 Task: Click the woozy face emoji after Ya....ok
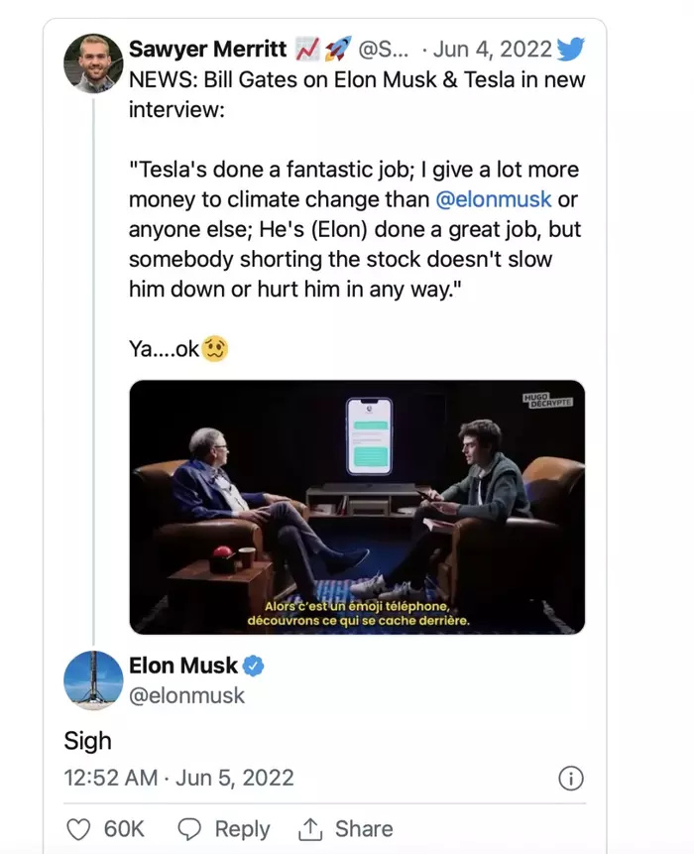click(215, 348)
